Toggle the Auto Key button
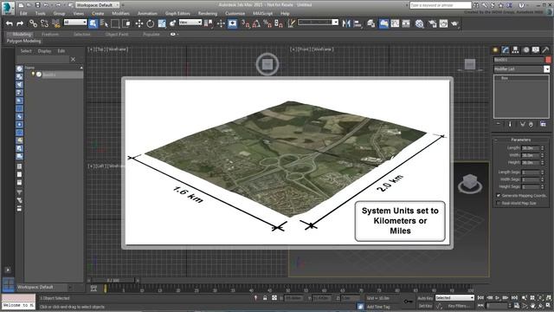The image size is (554, 312). pyautogui.click(x=425, y=298)
